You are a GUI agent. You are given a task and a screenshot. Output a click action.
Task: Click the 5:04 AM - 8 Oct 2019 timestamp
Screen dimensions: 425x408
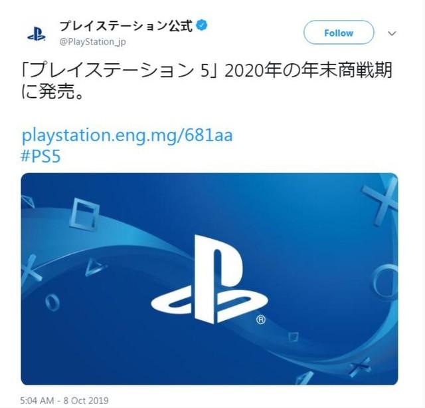coord(64,401)
